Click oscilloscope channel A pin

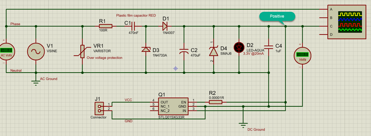pos(323,9)
